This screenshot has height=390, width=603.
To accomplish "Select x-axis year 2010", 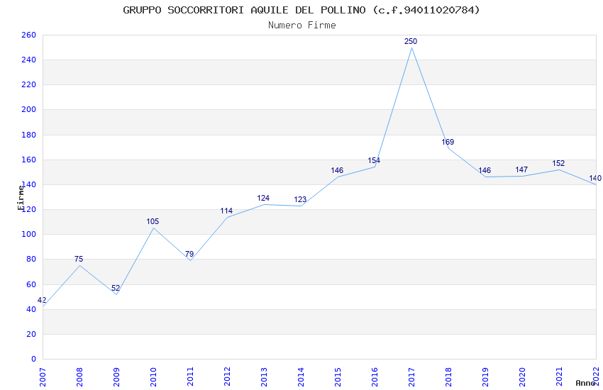I will tap(153, 377).
